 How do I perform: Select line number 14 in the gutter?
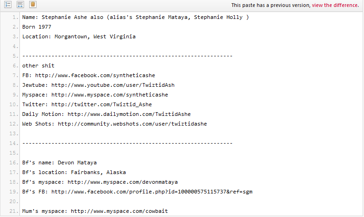(x=14, y=143)
